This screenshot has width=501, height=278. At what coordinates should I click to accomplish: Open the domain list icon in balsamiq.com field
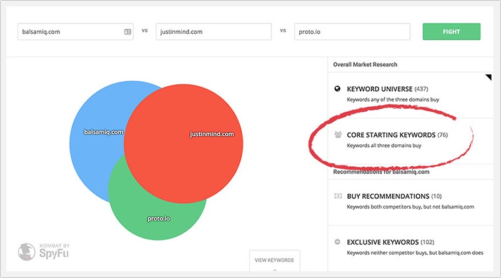pos(127,32)
